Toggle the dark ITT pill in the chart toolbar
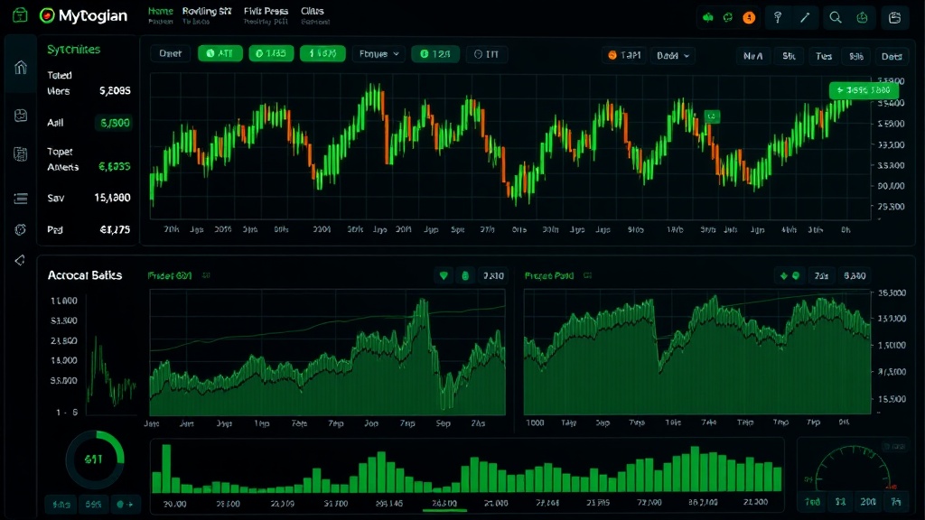This screenshot has width=925, height=520. [x=487, y=54]
